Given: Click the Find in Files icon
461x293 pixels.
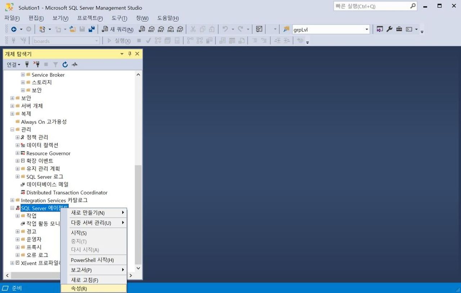Looking at the screenshot, I should 286,30.
